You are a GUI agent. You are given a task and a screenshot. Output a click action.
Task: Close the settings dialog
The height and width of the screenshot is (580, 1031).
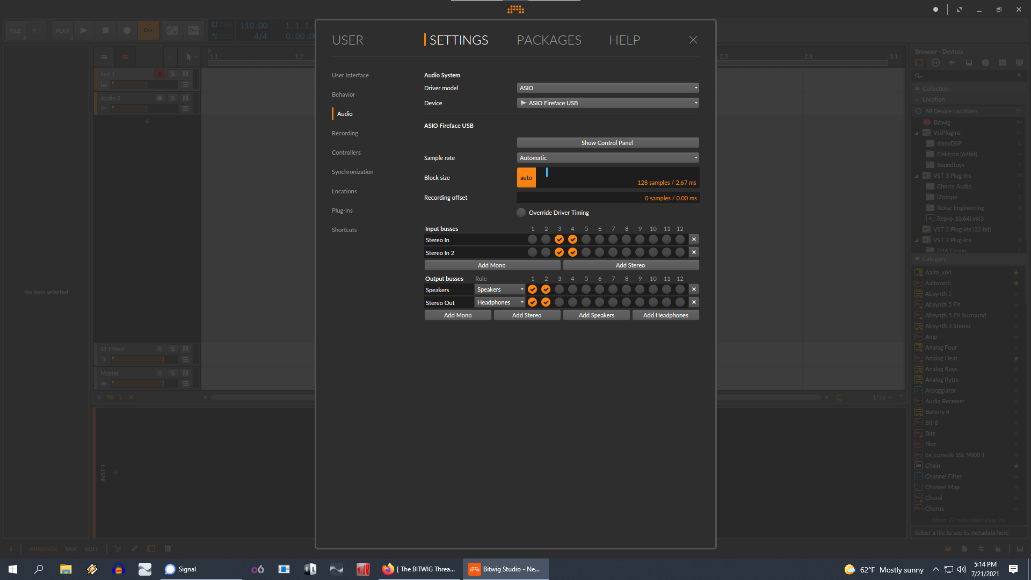coord(693,40)
